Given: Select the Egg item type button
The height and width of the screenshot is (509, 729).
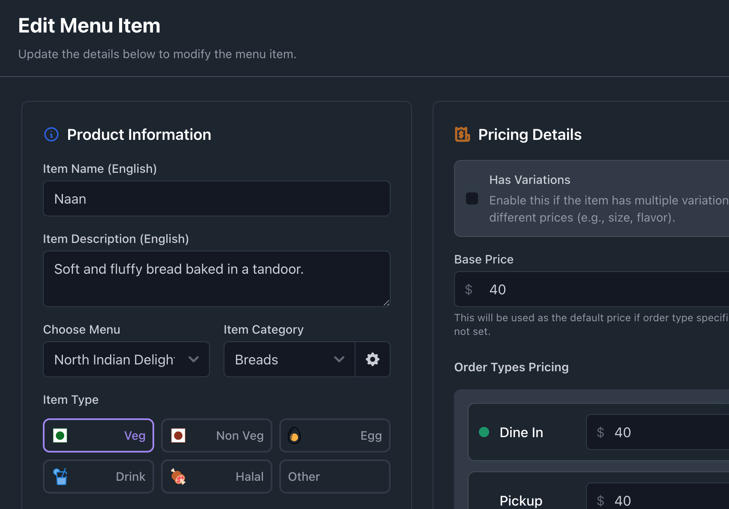Looking at the screenshot, I should [335, 435].
